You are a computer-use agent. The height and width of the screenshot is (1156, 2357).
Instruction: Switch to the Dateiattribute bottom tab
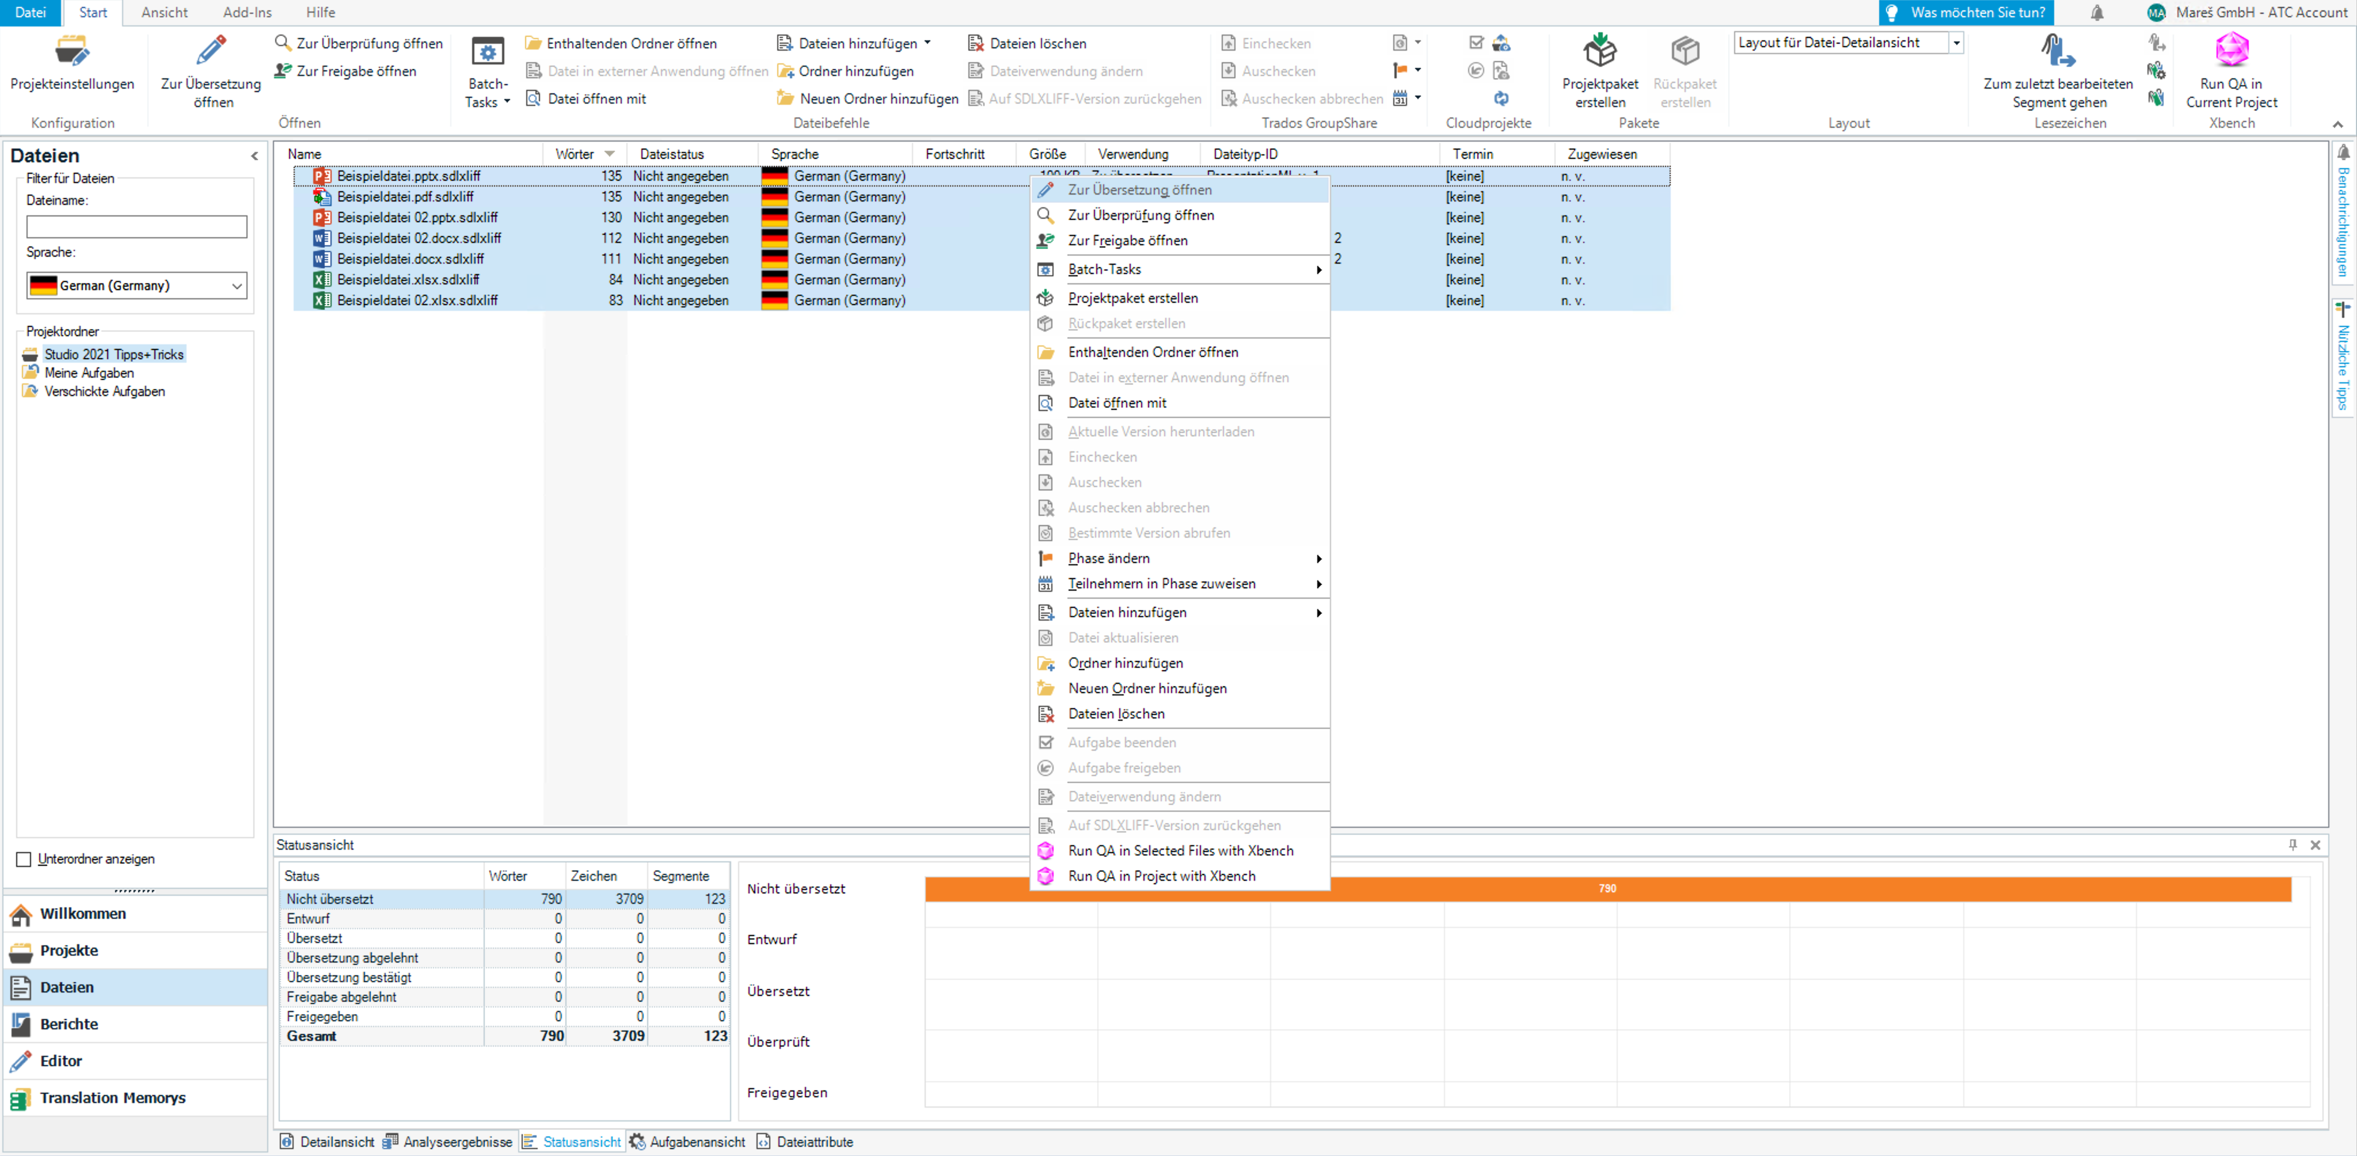(804, 1142)
